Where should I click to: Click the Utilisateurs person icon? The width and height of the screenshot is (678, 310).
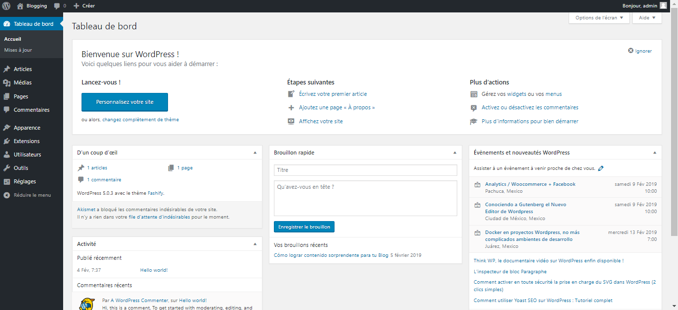(7, 155)
